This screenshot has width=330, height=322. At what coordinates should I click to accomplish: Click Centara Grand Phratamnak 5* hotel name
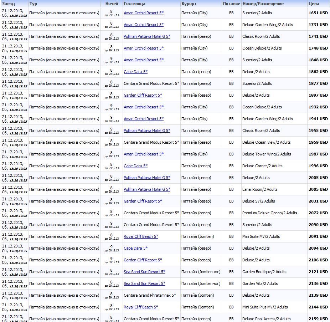tap(150, 295)
